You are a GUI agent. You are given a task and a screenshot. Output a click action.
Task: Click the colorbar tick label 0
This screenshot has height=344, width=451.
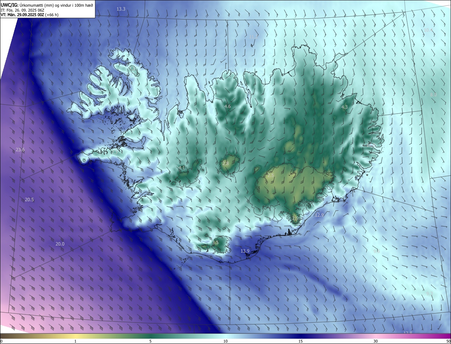pos(1,341)
